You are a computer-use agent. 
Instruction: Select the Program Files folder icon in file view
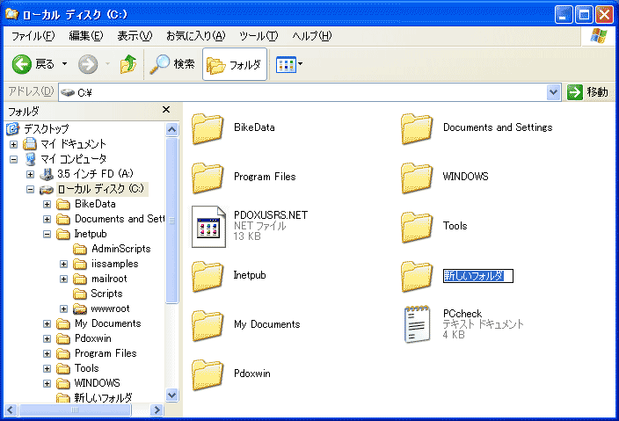(x=208, y=178)
